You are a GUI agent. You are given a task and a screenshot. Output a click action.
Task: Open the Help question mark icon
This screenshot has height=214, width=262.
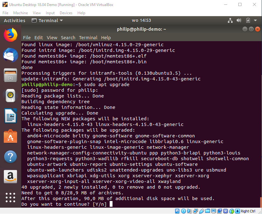pos(10,157)
